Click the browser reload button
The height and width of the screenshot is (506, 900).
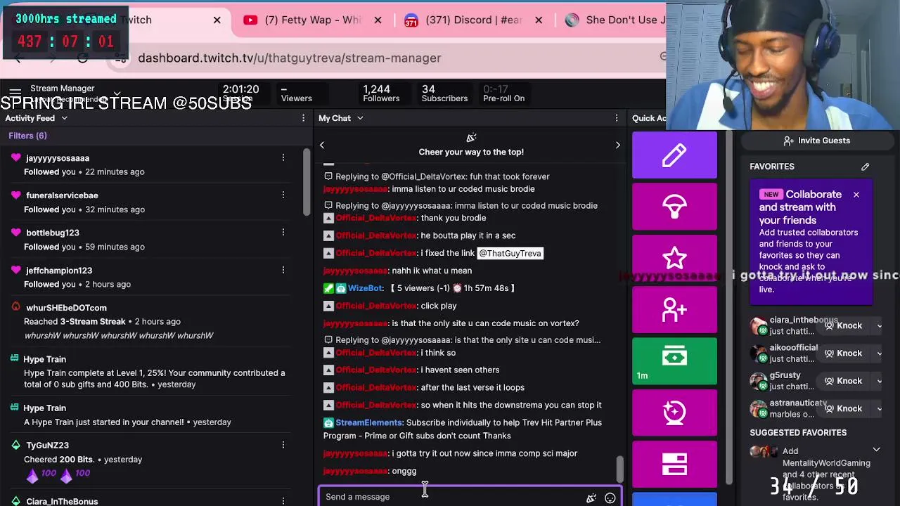pos(82,58)
